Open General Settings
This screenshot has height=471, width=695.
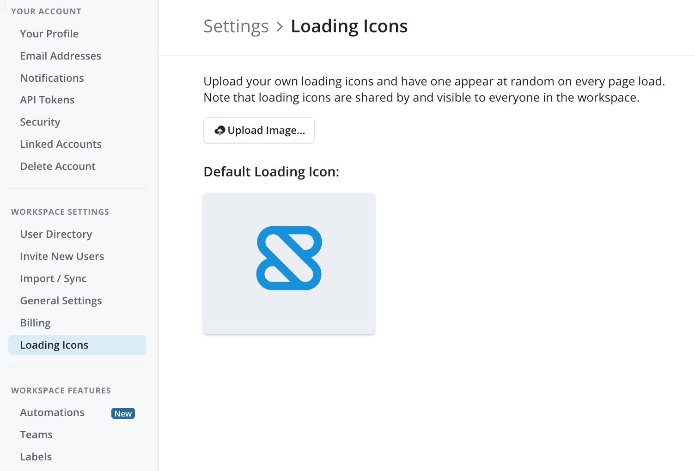(61, 301)
